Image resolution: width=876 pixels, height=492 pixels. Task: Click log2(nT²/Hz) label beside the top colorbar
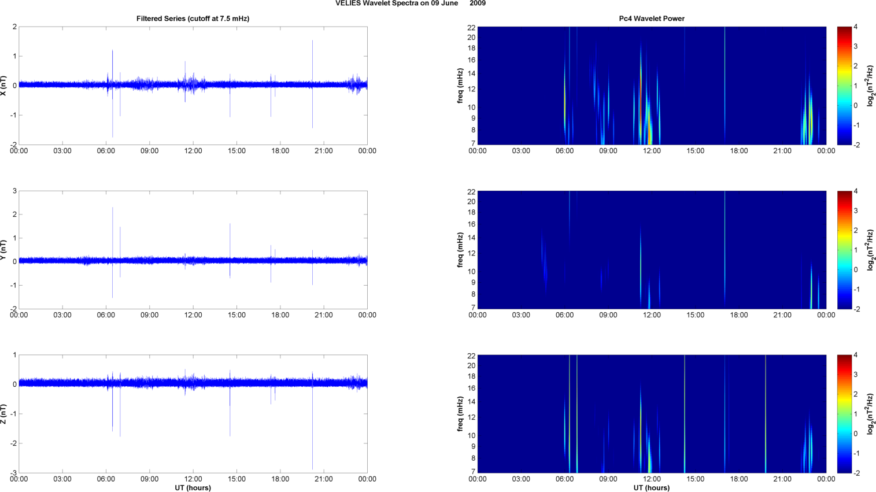[870, 86]
